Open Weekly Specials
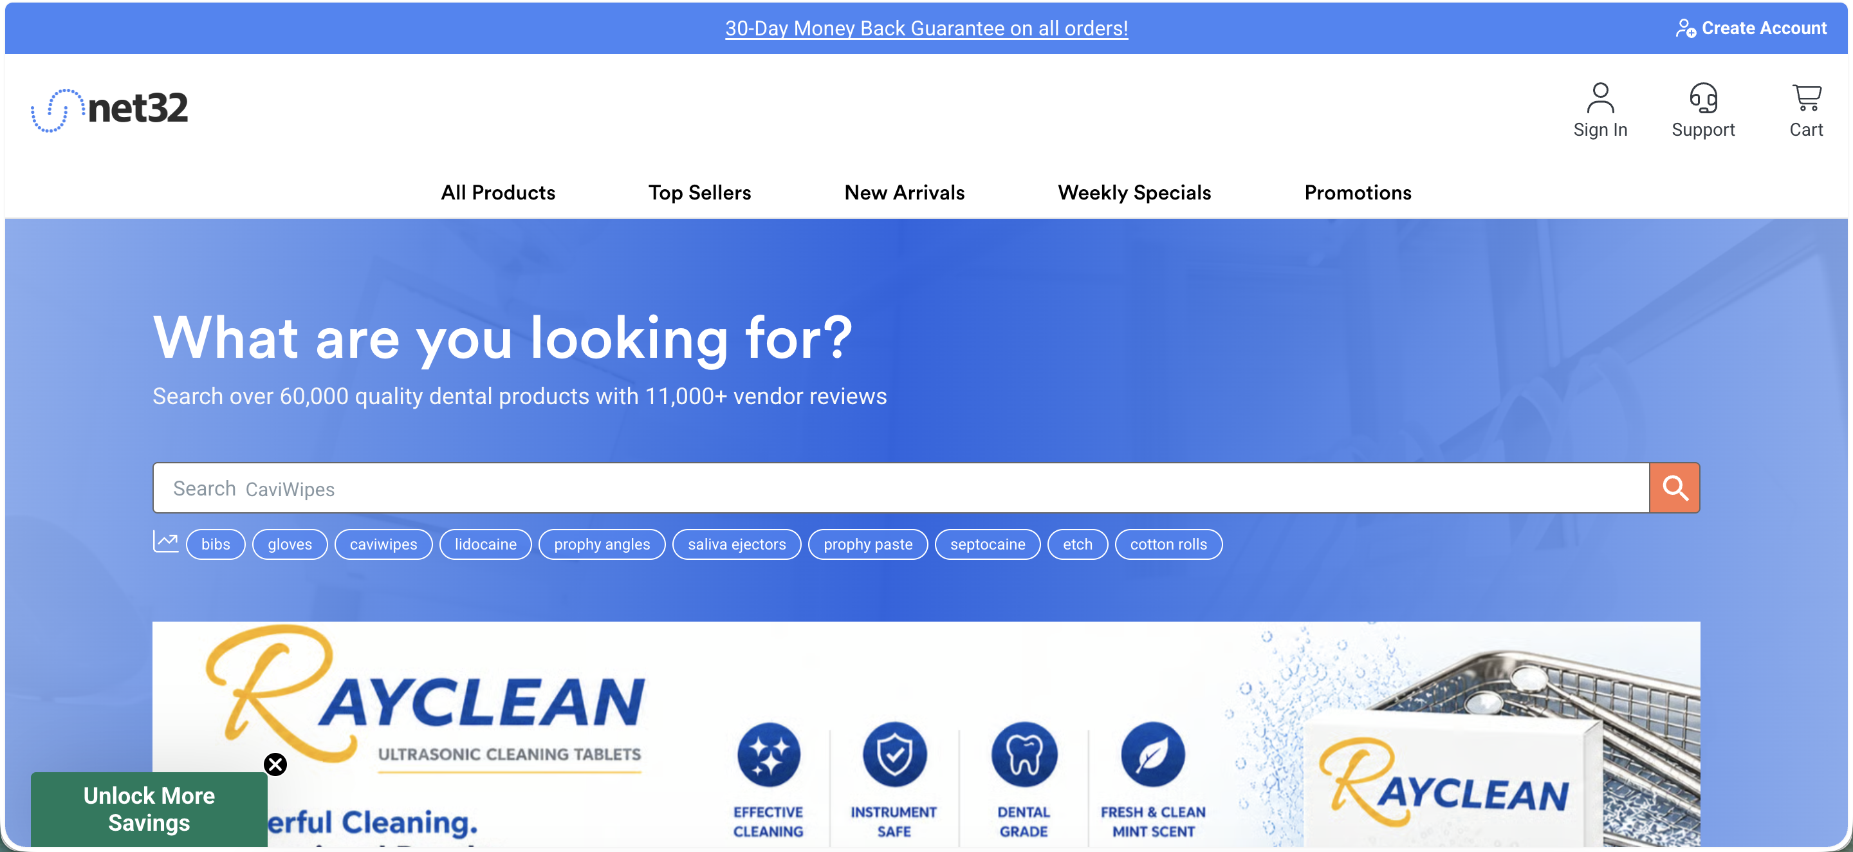This screenshot has height=852, width=1853. [1134, 193]
